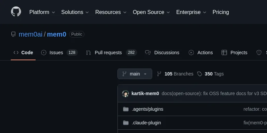Click the tag icon beside 350 Tags

[200, 74]
